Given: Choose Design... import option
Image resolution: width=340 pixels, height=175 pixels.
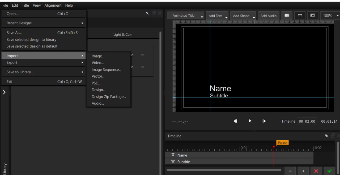Looking at the screenshot, I should tap(108, 90).
